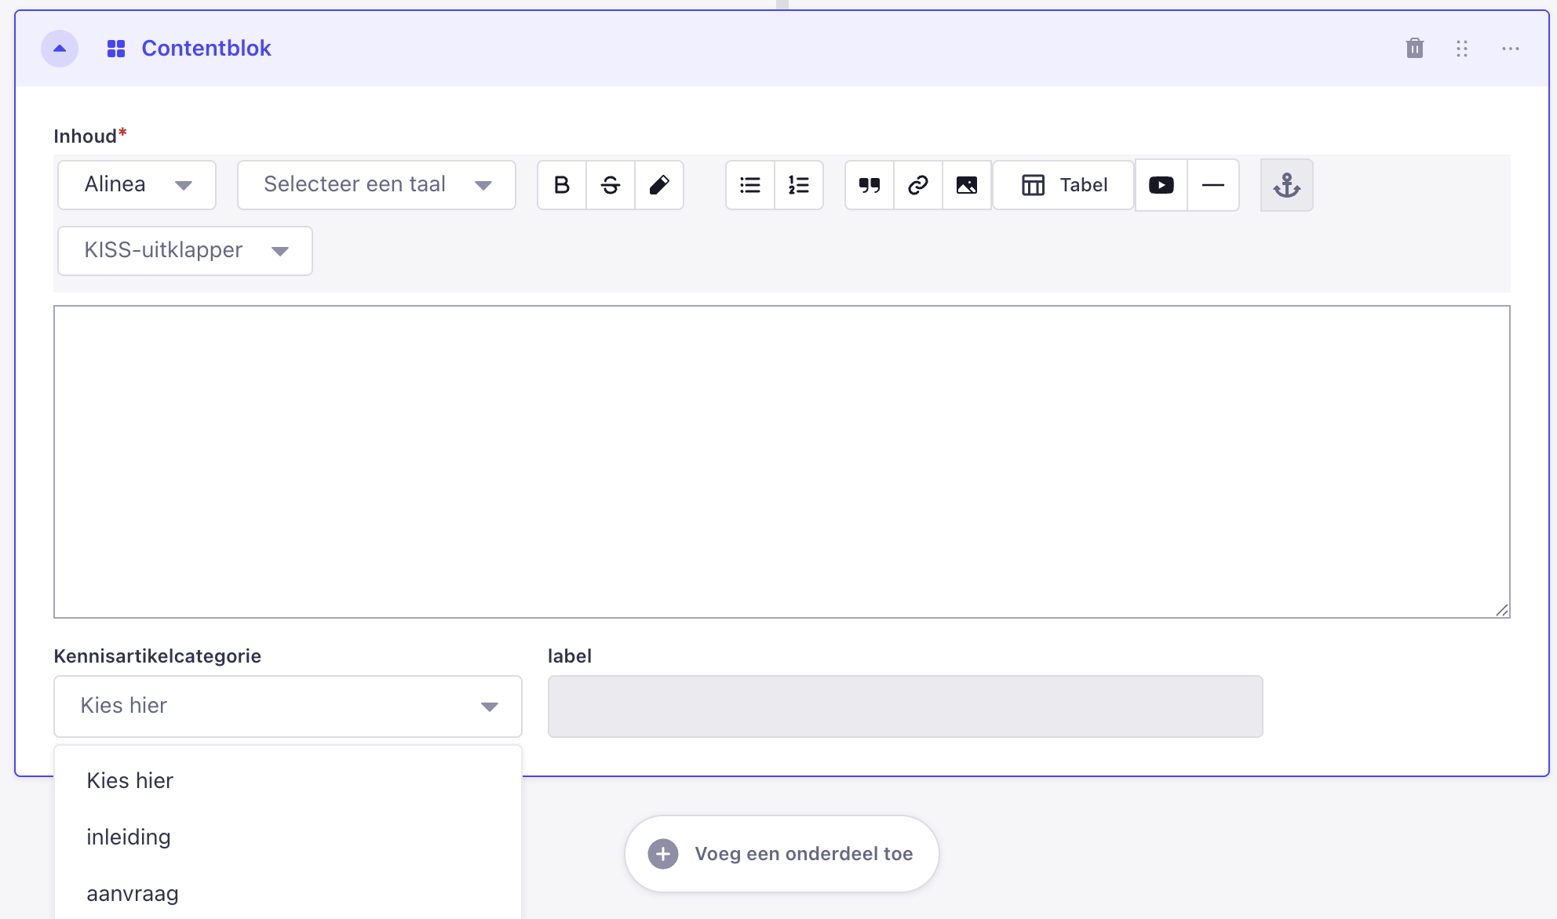Insert a bulleted list

point(750,185)
